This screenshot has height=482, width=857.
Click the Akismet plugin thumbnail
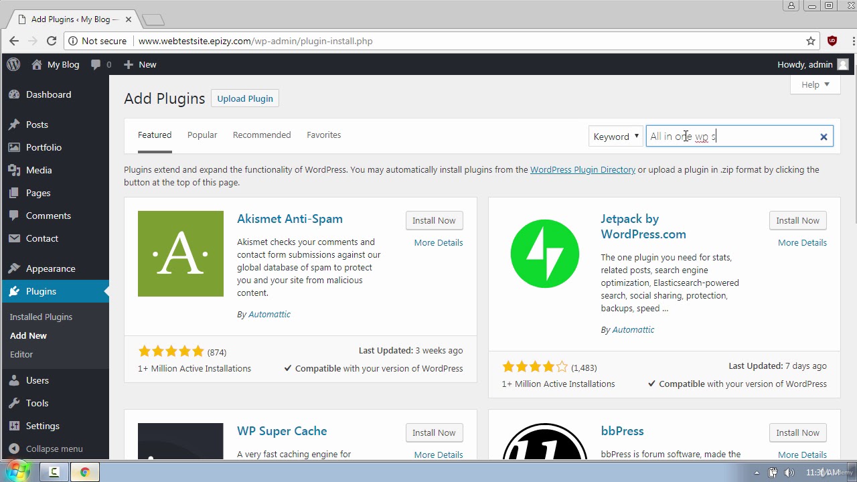[181, 254]
